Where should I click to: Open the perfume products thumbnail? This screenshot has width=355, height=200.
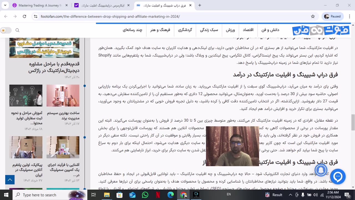coord(63,96)
